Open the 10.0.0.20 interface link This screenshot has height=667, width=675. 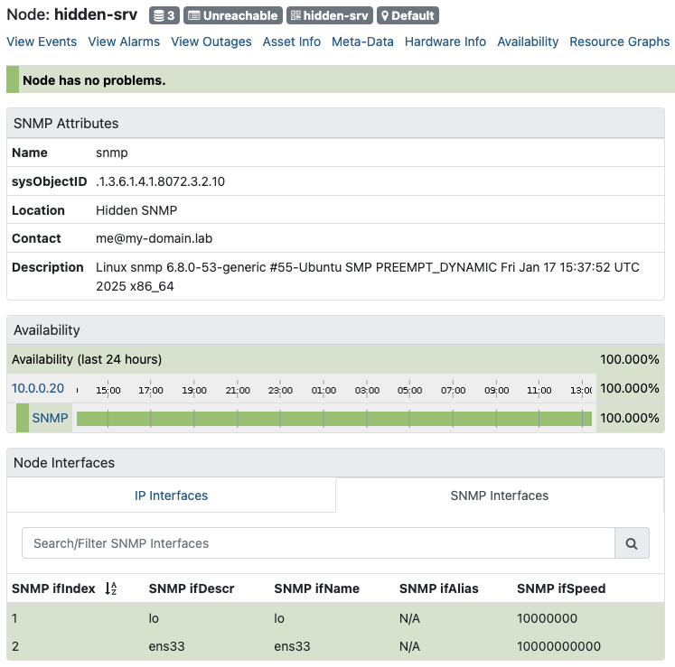coord(38,388)
